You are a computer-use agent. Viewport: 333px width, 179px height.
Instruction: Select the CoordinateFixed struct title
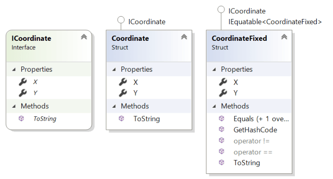point(239,38)
